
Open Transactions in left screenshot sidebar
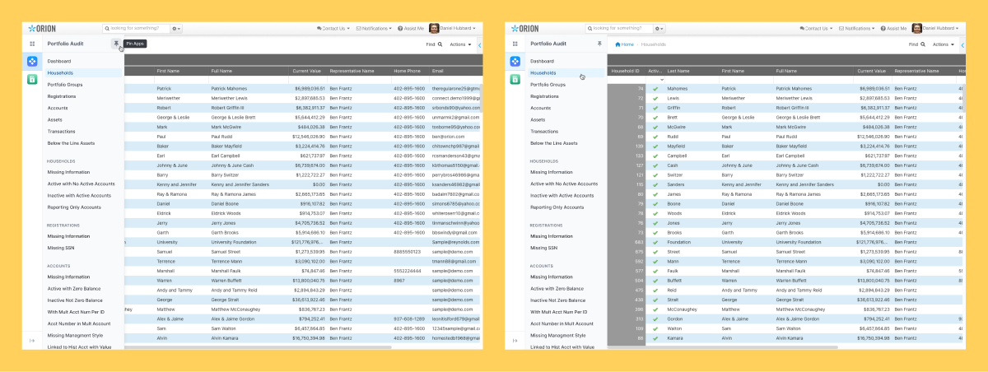(x=61, y=131)
